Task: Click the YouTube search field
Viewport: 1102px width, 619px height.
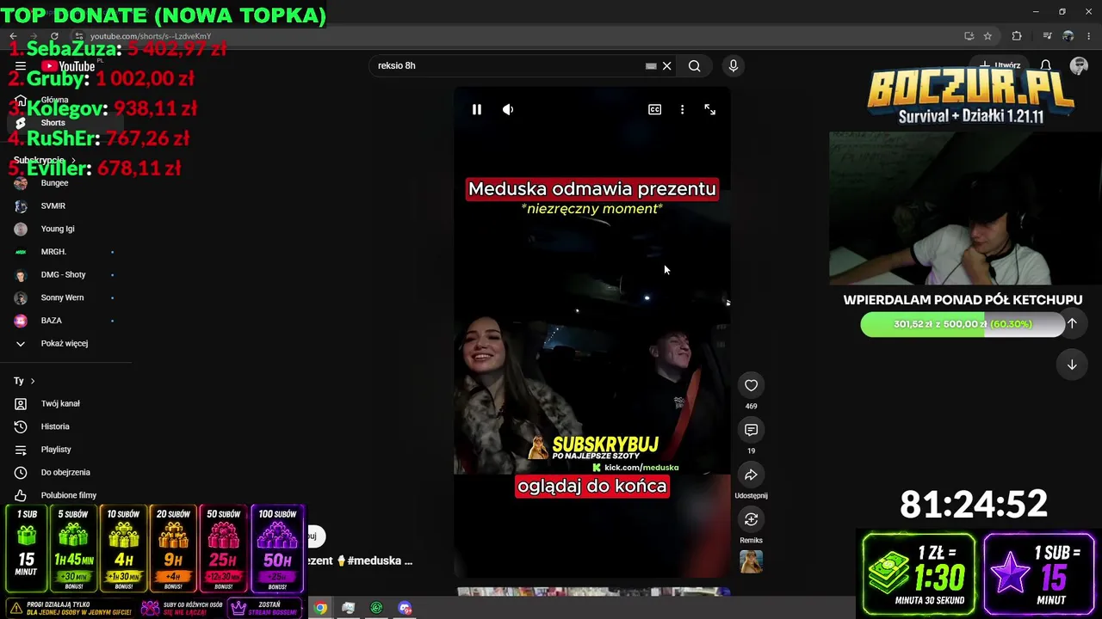Action: [x=510, y=65]
